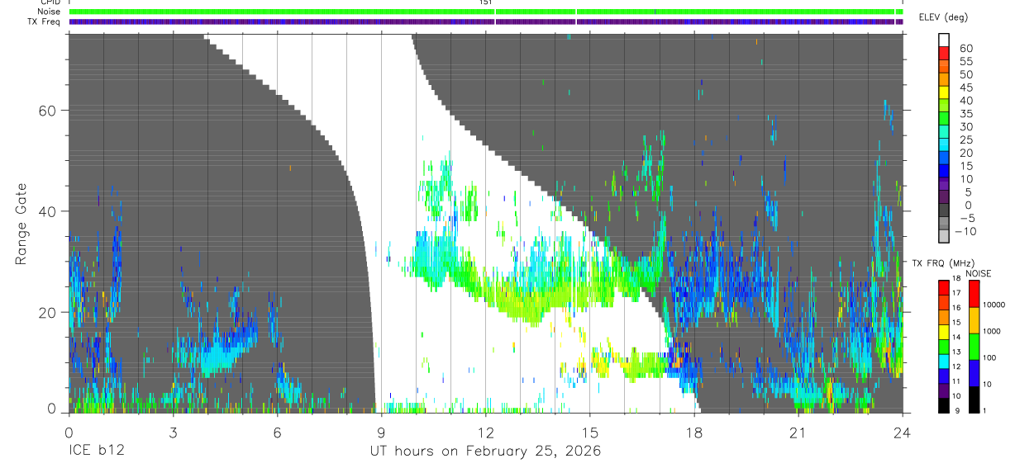Click the 'Range Gate' vertical axis label

click(21, 225)
